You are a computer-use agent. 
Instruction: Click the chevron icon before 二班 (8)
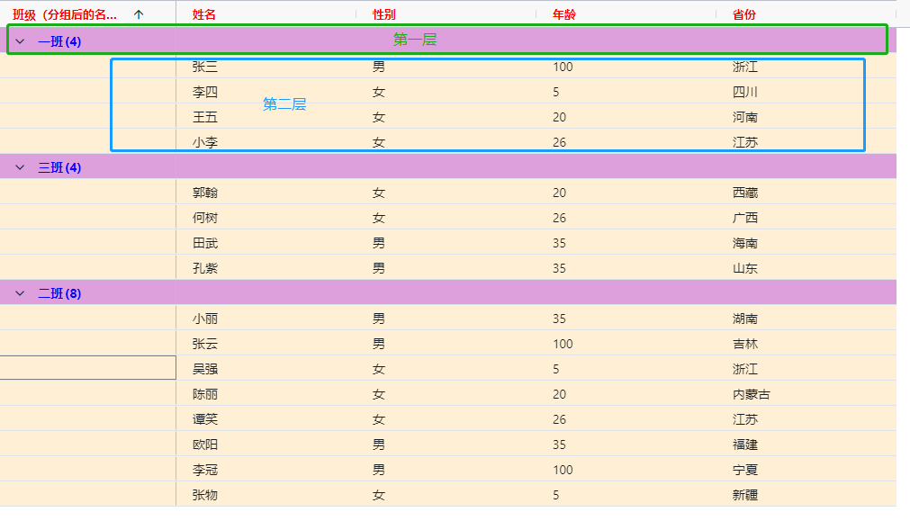click(x=21, y=292)
